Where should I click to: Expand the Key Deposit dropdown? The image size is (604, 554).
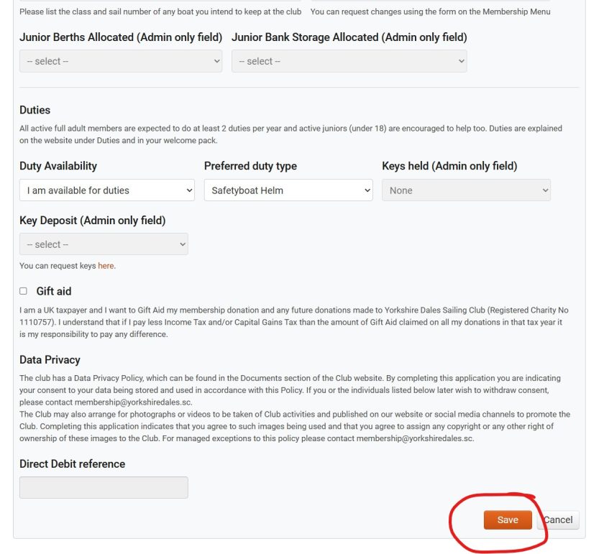click(104, 244)
